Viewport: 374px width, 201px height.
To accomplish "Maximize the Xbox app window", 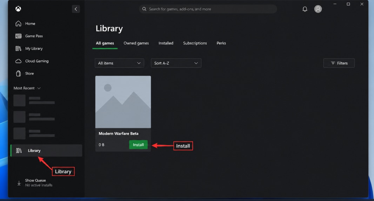I will 348,4.
